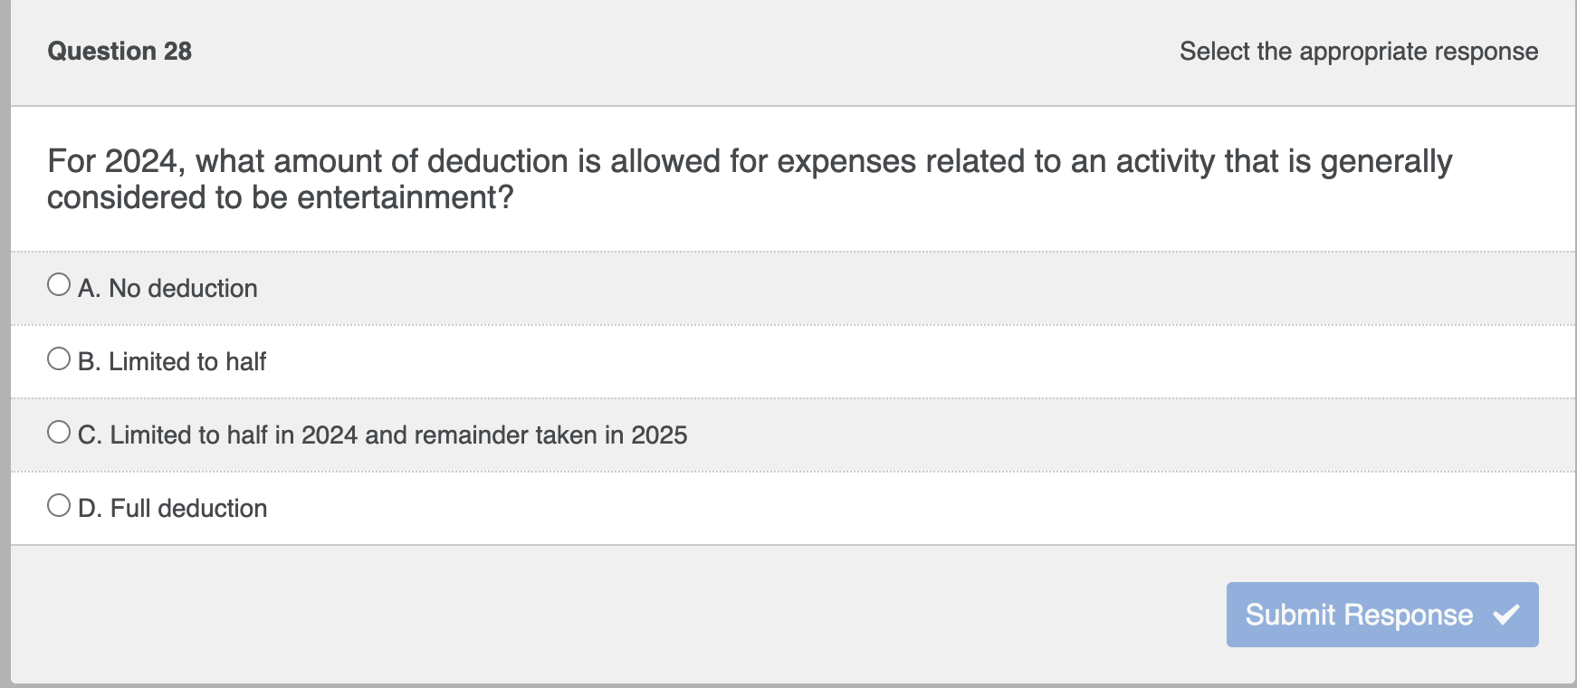Click the Question 28 heading
The image size is (1577, 688).
click(x=119, y=51)
